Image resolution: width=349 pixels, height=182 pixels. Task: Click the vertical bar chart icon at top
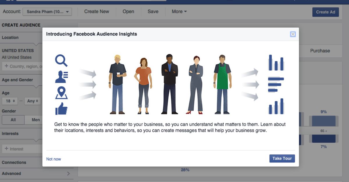click(x=276, y=63)
